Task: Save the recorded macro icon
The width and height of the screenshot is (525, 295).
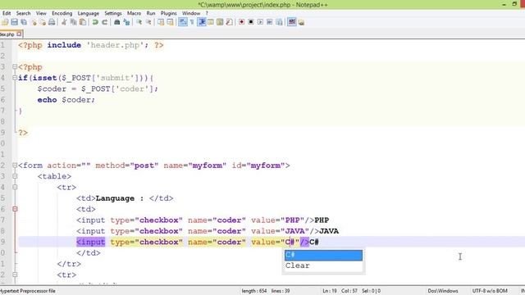Action: [279, 22]
